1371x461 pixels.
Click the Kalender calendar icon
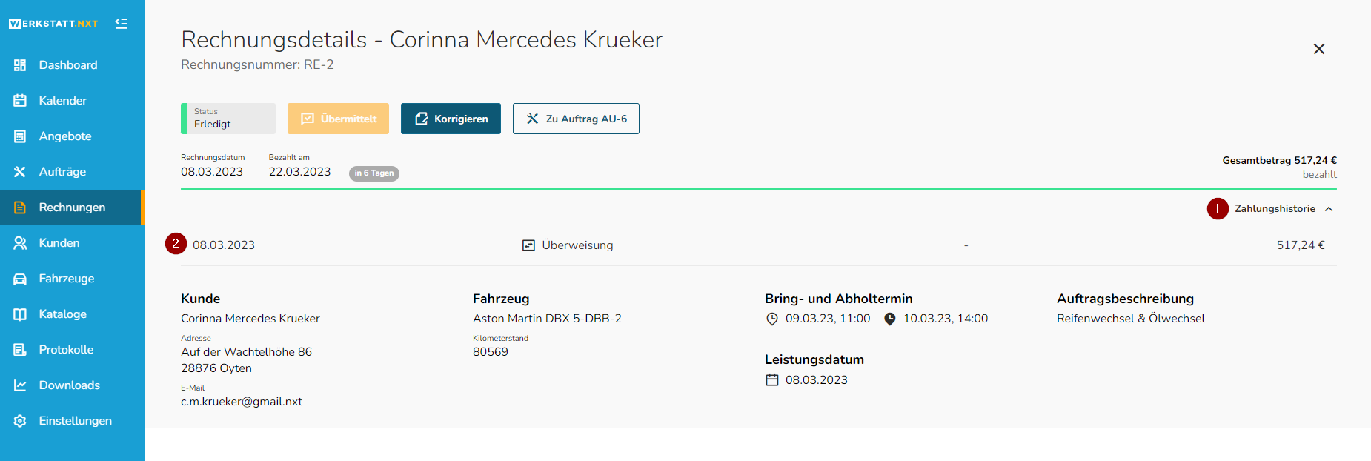[20, 101]
